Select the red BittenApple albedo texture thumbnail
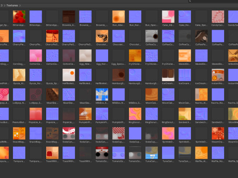238x178 pixels. [x=19, y=17]
